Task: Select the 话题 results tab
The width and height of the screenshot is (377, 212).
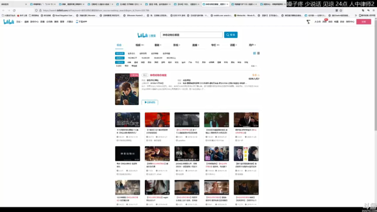Action: (x=233, y=45)
